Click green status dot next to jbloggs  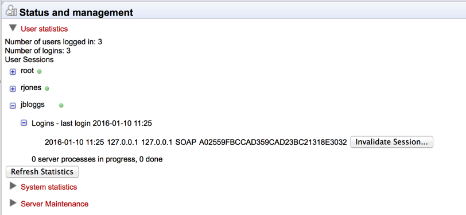pos(61,105)
